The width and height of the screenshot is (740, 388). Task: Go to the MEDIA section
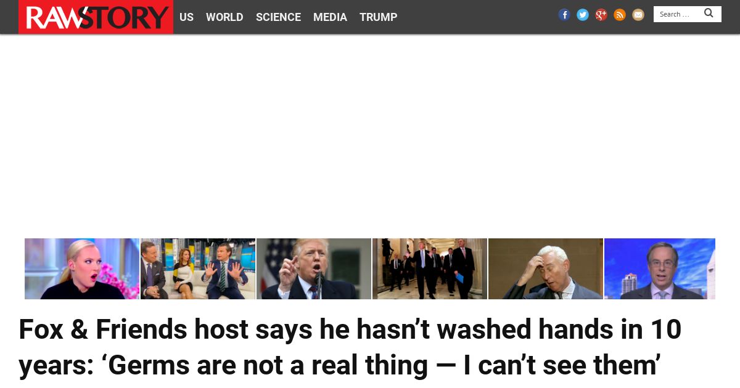pyautogui.click(x=330, y=17)
